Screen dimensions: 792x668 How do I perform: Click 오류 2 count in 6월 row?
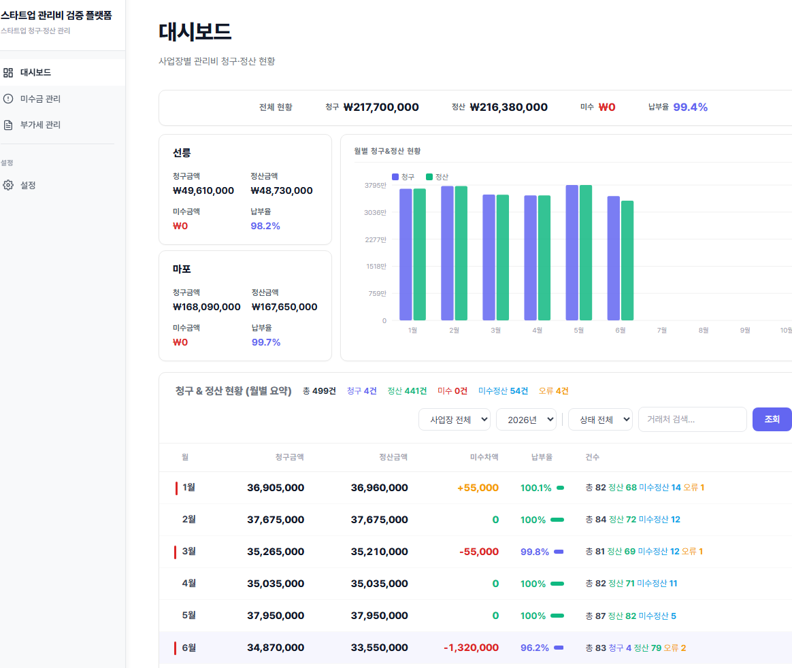pos(675,648)
